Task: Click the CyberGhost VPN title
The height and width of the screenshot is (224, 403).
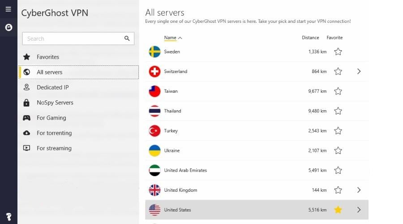Action: (55, 13)
